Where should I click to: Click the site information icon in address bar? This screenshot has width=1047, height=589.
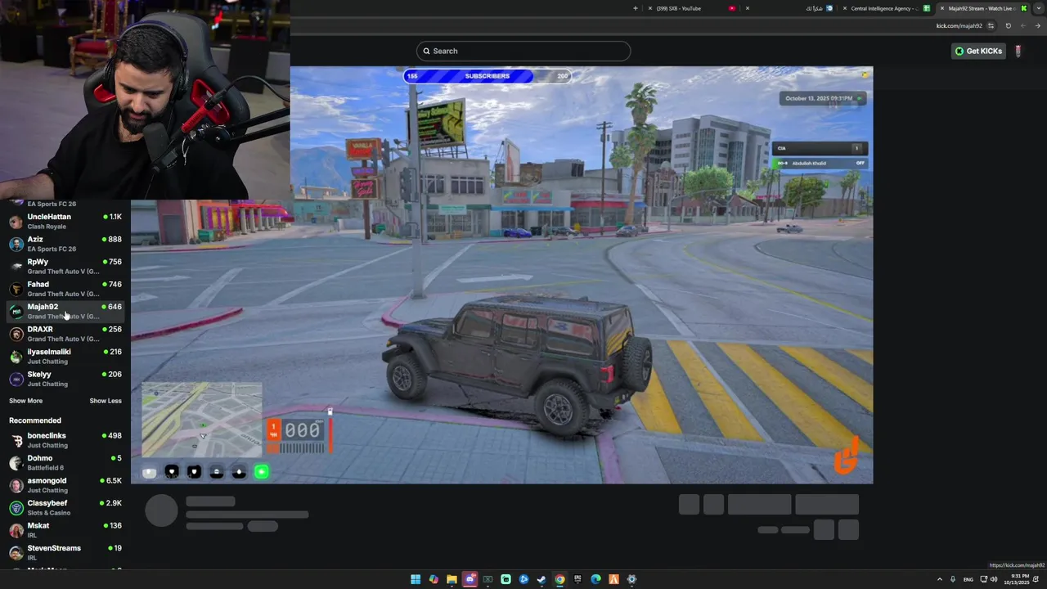coord(991,25)
